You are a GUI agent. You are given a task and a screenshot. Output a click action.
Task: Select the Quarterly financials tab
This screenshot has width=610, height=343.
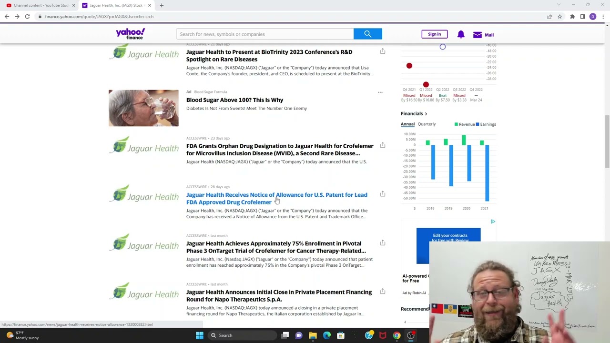[x=427, y=124]
